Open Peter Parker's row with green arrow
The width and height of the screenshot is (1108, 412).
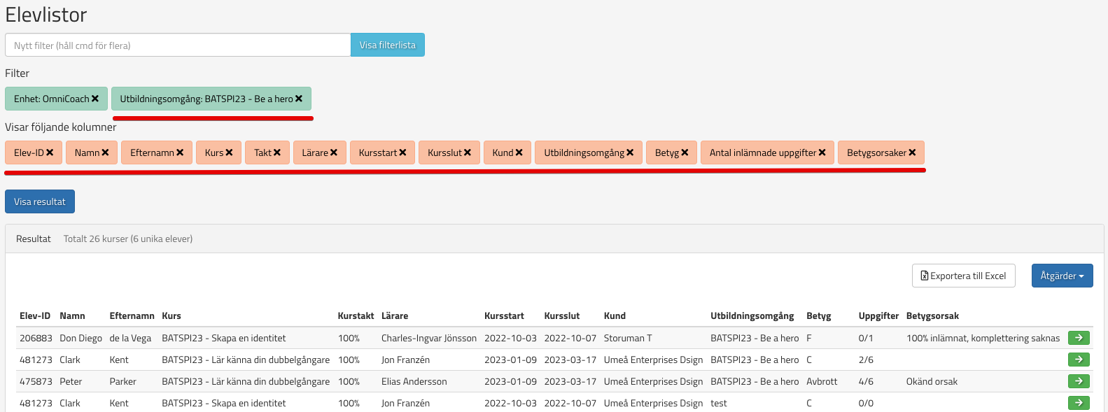[1079, 381]
